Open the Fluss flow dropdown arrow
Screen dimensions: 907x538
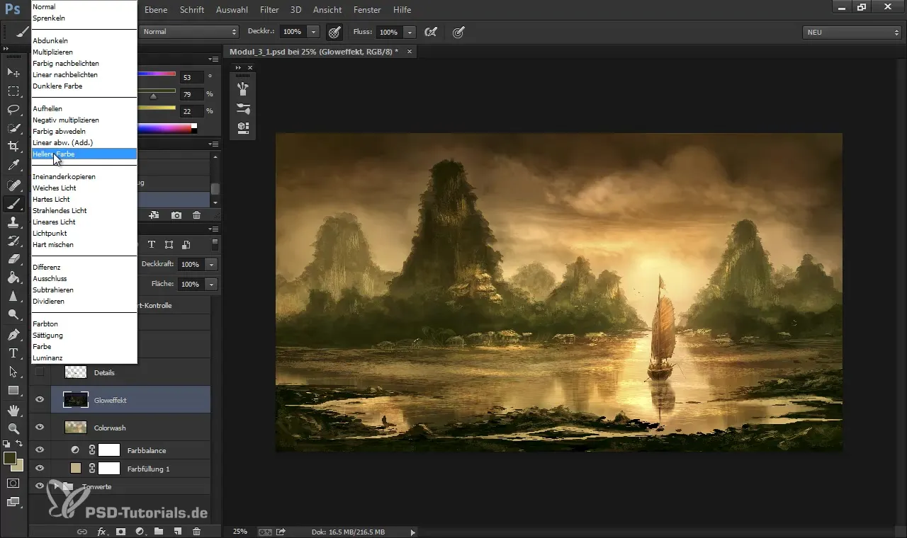pos(409,32)
